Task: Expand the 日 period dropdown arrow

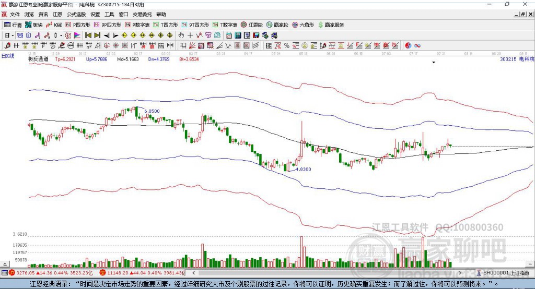Action: [13, 35]
